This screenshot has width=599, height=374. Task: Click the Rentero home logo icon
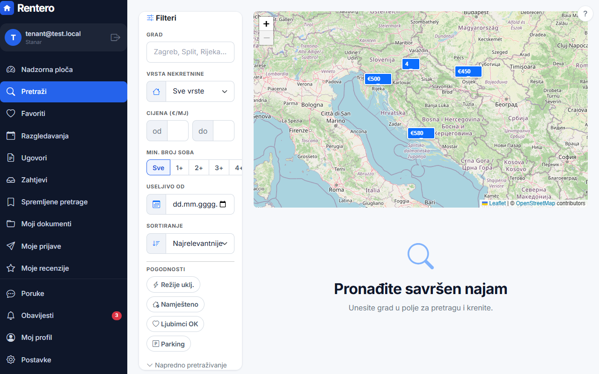(x=7, y=7)
